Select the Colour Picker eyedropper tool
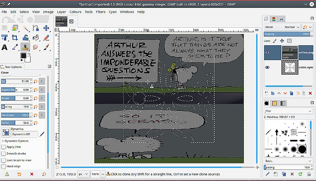This screenshot has height=181, width=316. coord(15,47)
